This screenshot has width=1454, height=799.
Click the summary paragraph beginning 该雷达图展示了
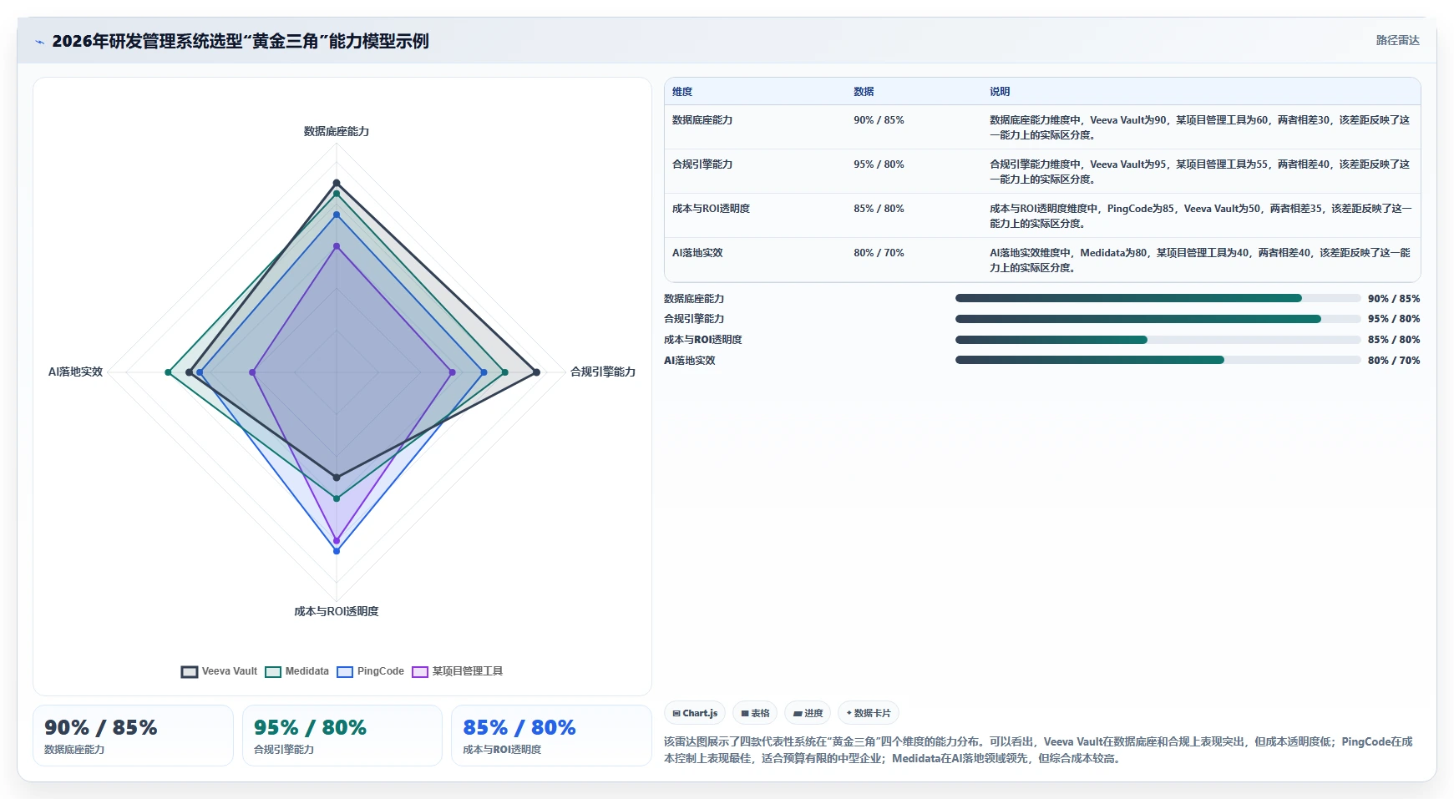1040,750
